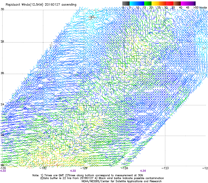Click the orange 25-30 knots legend segment
Image resolution: width=208 pixels, height=183 pixels.
[162, 3]
